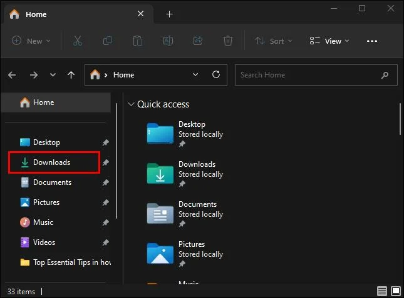
Task: Go up one level with up arrow
Action: (71, 75)
